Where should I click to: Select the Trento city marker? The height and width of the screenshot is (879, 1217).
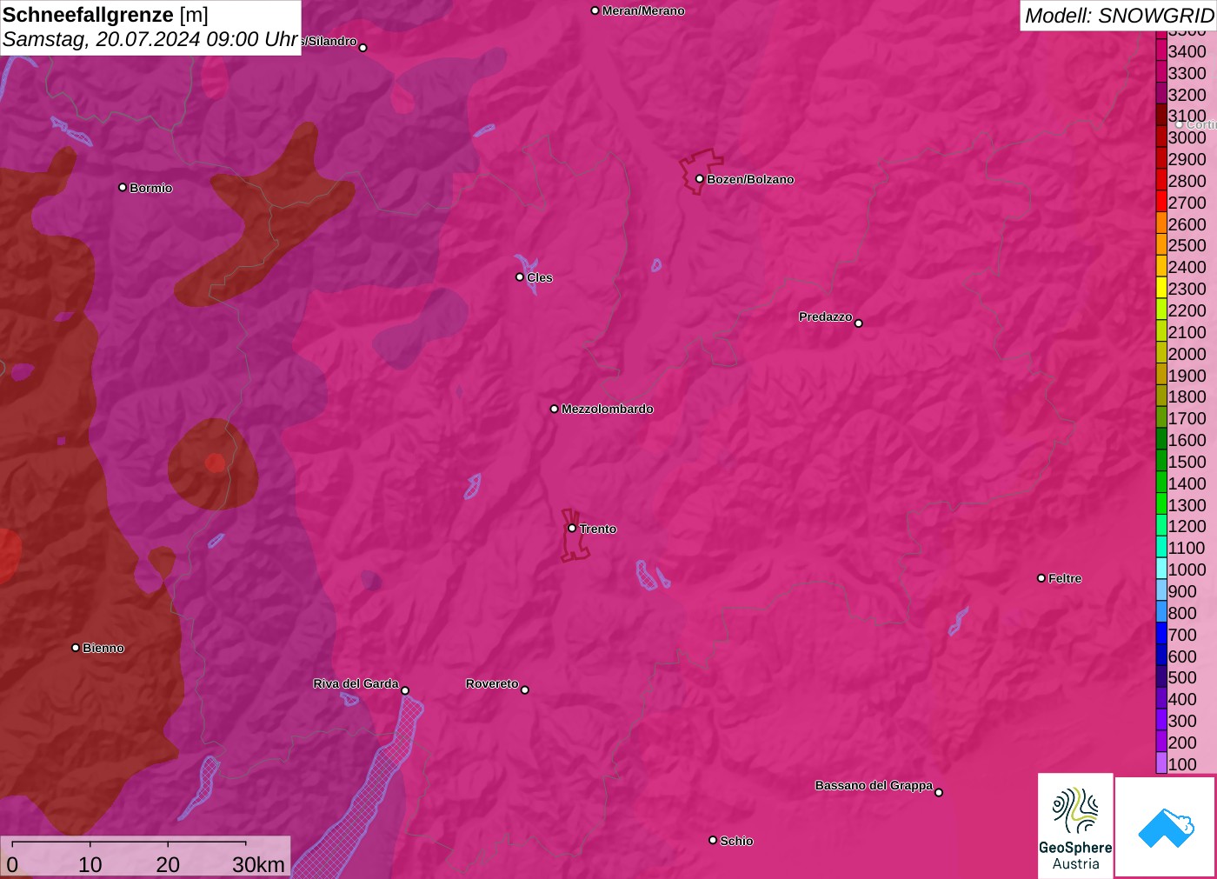pyautogui.click(x=572, y=529)
